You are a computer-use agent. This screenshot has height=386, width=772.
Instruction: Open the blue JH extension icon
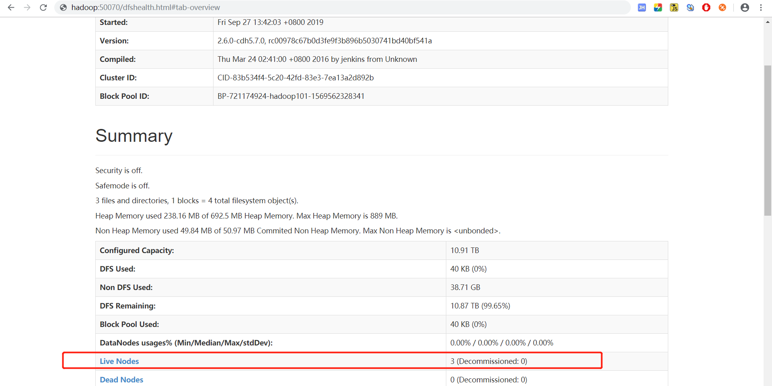(642, 7)
